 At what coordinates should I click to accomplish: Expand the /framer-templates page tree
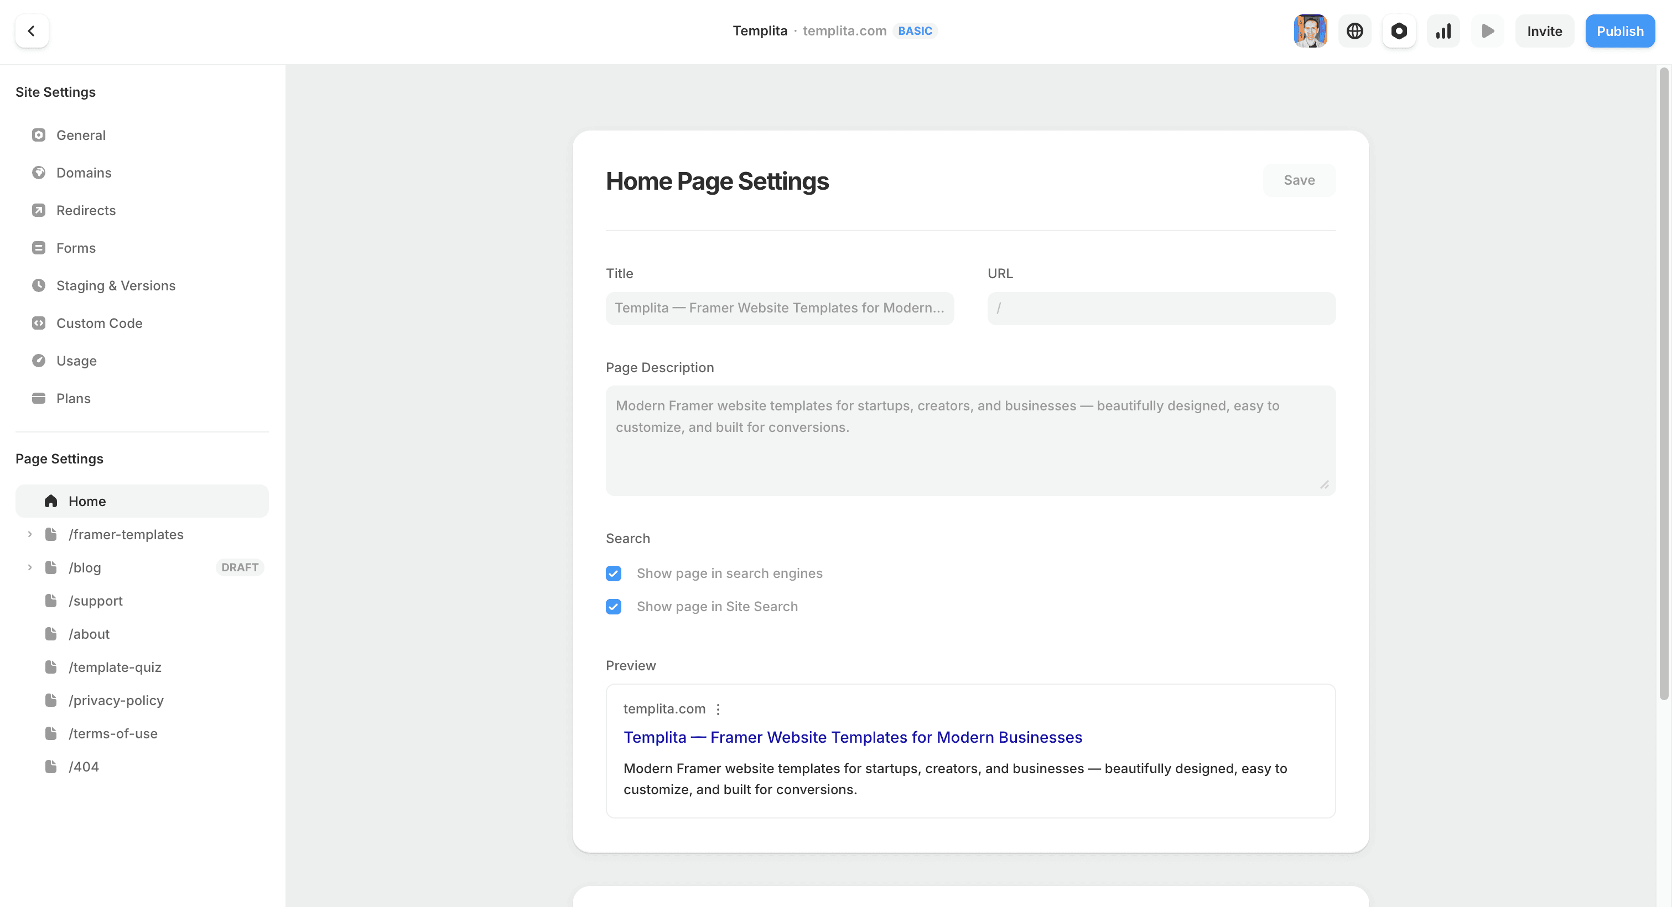30,534
